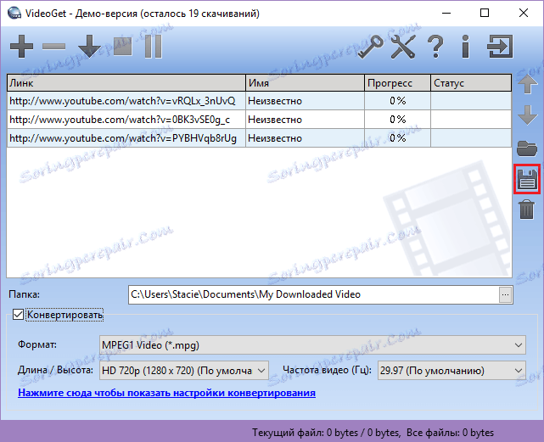Click 0% progress in the vRQLx_3nUvQ row
This screenshot has width=544, height=442.
[x=397, y=101]
